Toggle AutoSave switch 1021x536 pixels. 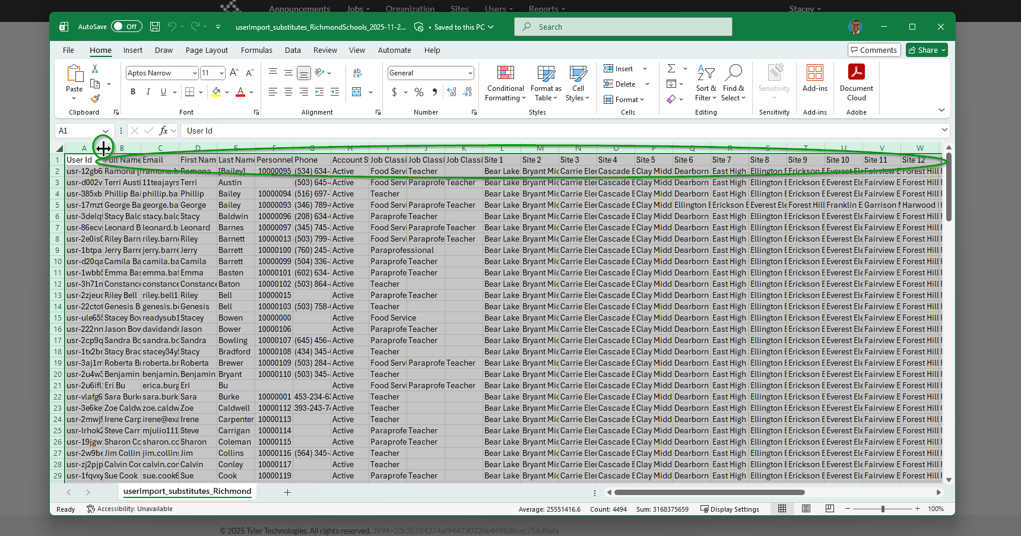coord(126,27)
